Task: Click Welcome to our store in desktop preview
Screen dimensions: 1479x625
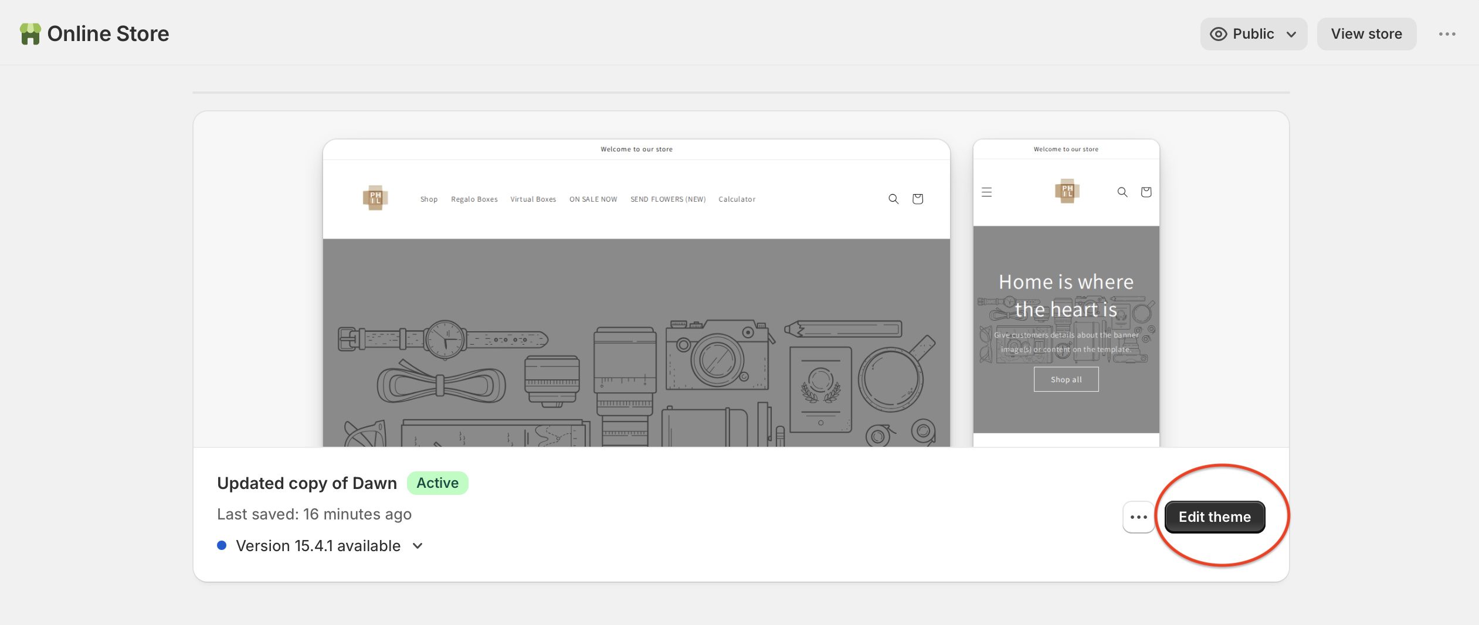Action: (636, 150)
